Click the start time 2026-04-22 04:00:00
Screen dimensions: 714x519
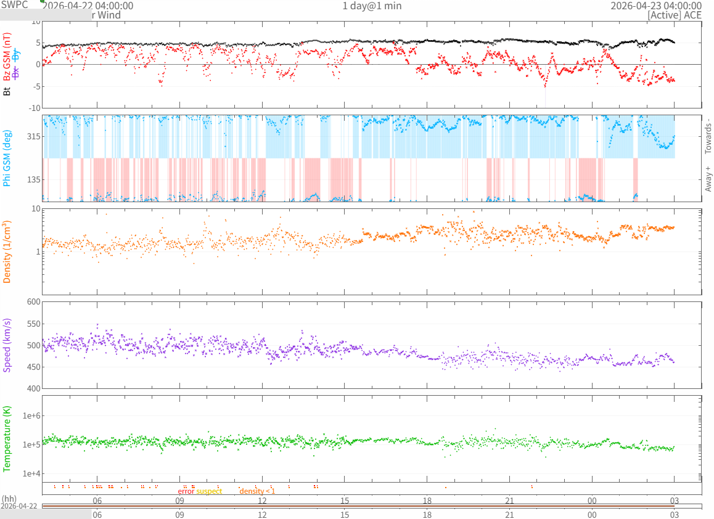coord(88,6)
